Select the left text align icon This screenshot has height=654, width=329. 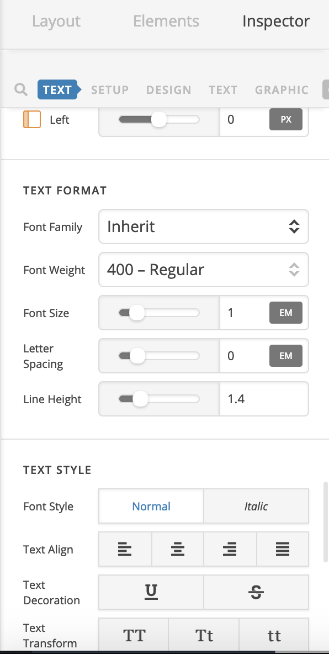pyautogui.click(x=125, y=549)
